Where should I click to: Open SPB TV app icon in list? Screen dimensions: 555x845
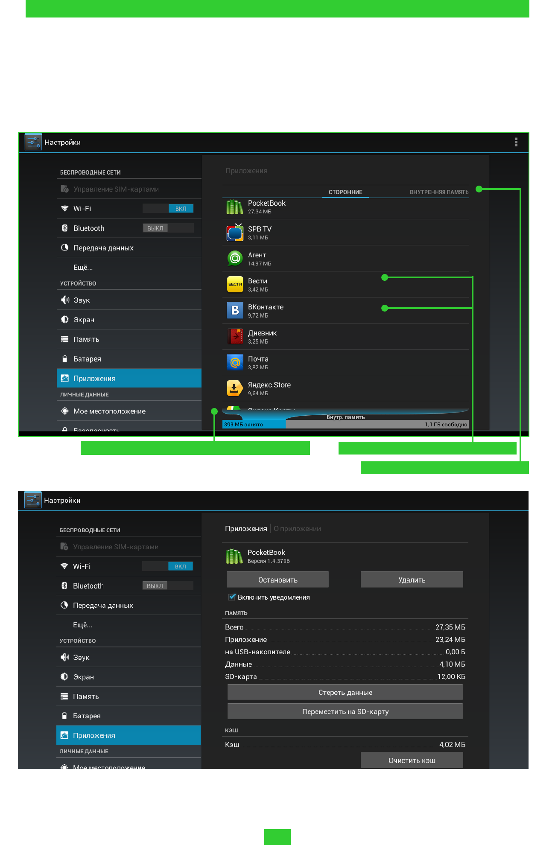pyautogui.click(x=235, y=233)
